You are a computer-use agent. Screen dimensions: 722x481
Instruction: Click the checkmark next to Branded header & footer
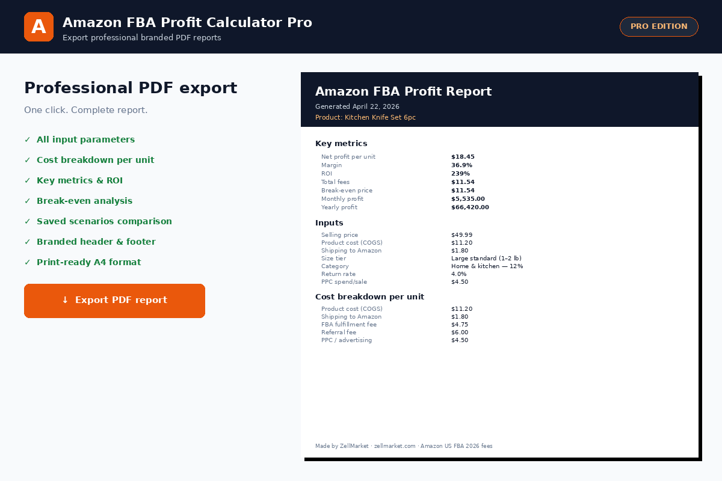(x=27, y=242)
